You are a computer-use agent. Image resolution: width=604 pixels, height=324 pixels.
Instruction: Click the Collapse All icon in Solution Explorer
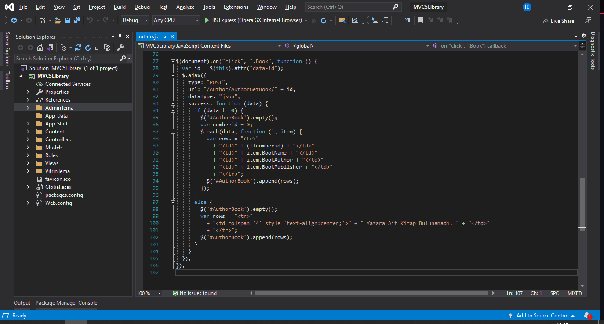point(98,48)
